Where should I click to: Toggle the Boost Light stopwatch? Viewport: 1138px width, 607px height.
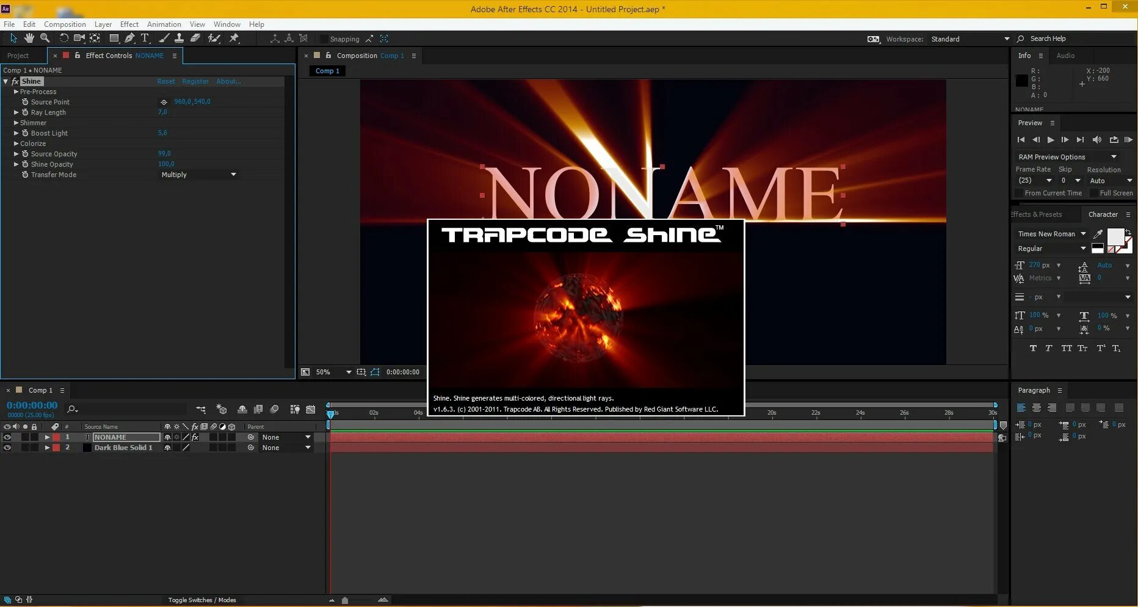pos(25,133)
